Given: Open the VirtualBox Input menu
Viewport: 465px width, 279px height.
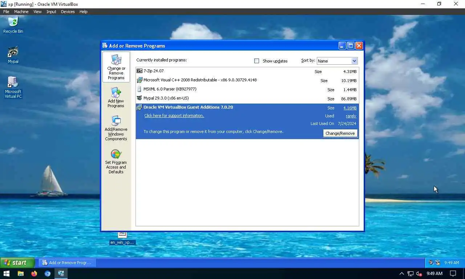Looking at the screenshot, I should coord(51,12).
